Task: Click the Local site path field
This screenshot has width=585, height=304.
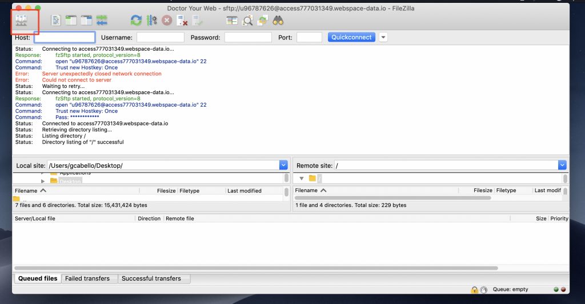Action: pyautogui.click(x=163, y=165)
